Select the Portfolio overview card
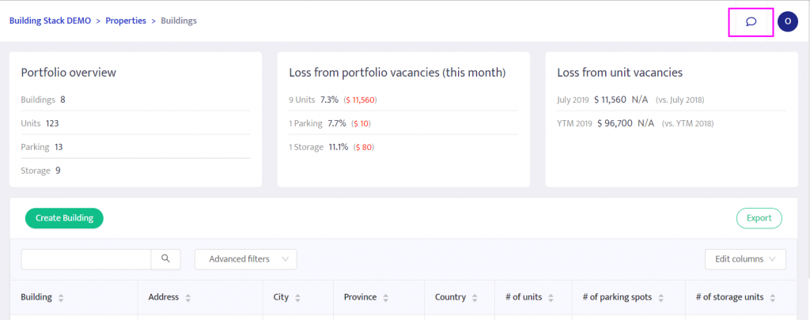This screenshot has height=320, width=810. [x=135, y=119]
